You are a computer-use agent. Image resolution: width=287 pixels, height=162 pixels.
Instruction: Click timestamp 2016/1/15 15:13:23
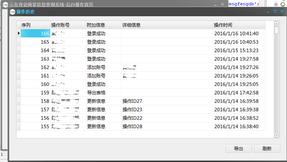(x=236, y=51)
